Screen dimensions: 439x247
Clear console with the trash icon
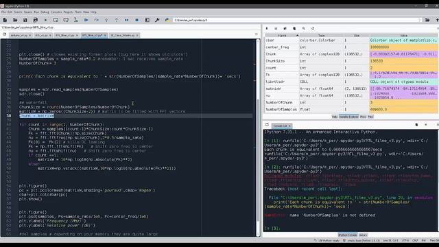coord(416,125)
